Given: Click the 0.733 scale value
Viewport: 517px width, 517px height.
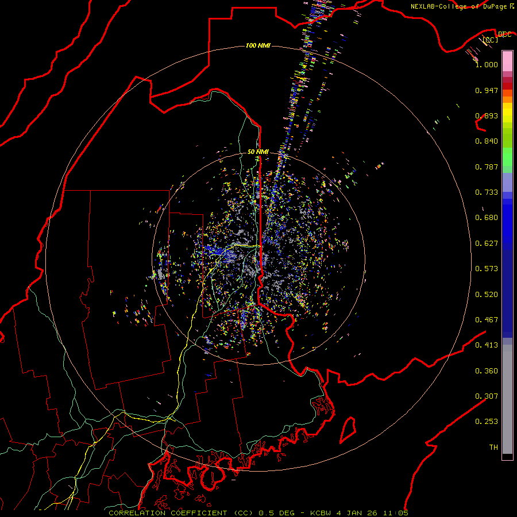Looking at the screenshot, I should coord(487,192).
